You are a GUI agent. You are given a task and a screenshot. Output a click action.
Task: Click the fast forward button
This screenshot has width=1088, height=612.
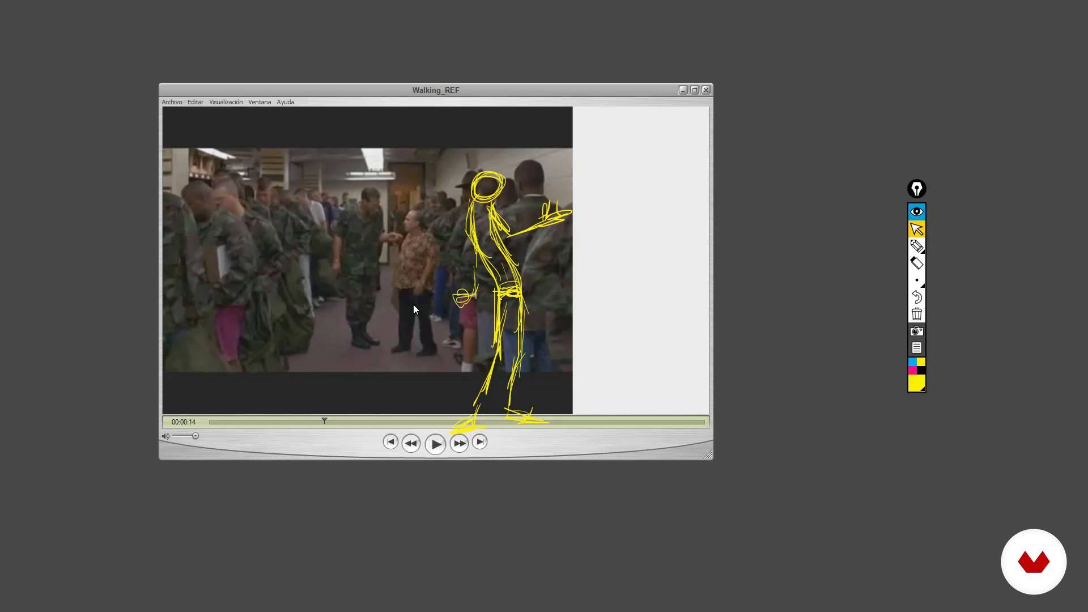459,443
